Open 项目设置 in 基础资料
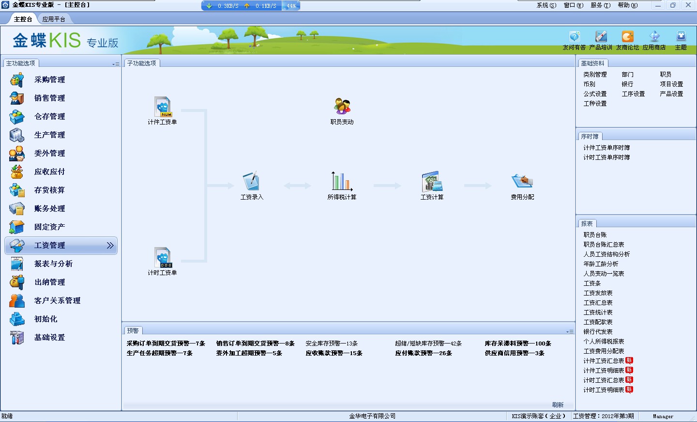This screenshot has width=697, height=422. click(671, 84)
